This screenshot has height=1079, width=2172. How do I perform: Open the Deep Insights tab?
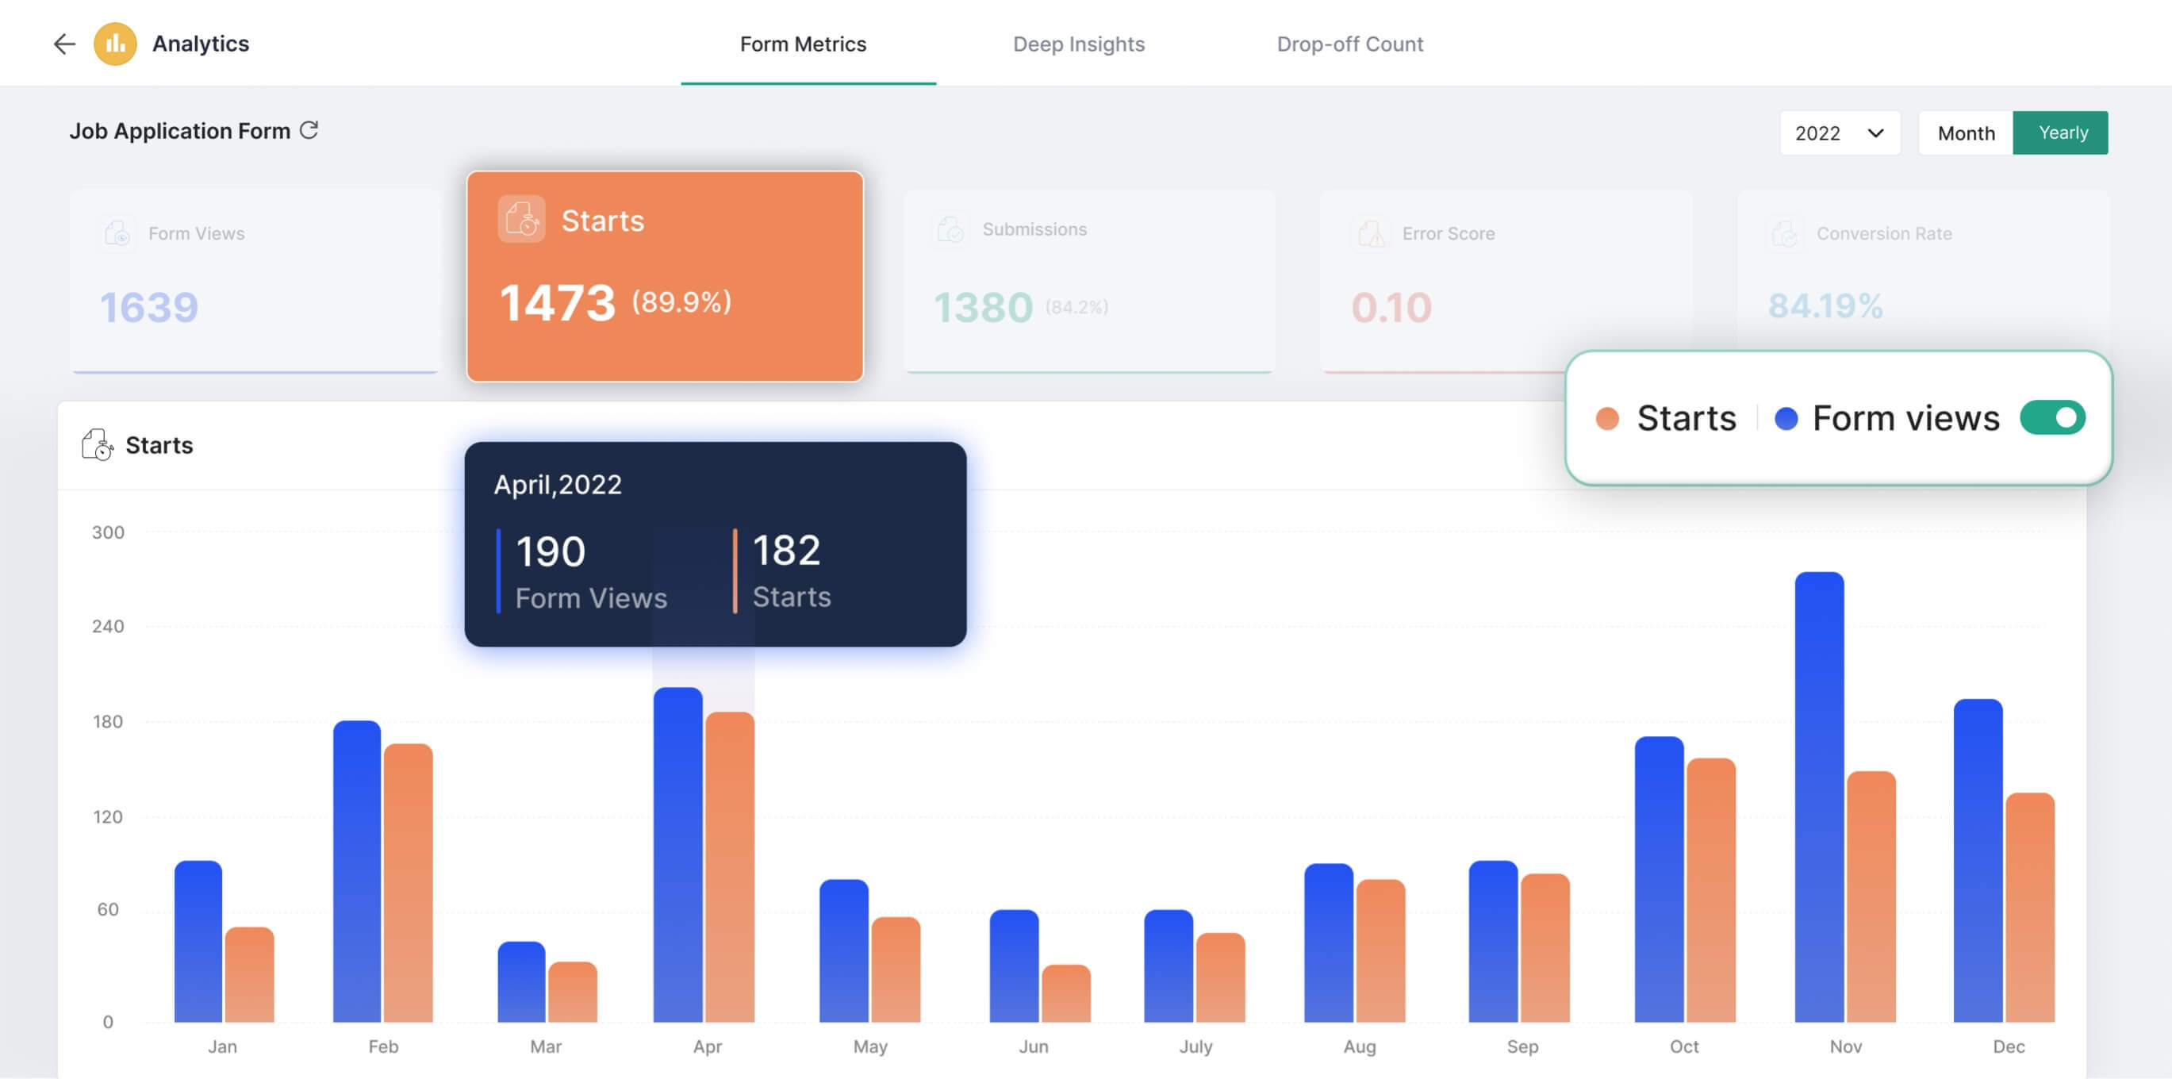[x=1078, y=44]
